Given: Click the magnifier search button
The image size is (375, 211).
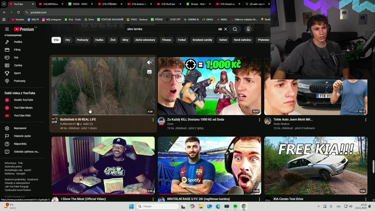Looking at the screenshot, I should pyautogui.click(x=235, y=29).
